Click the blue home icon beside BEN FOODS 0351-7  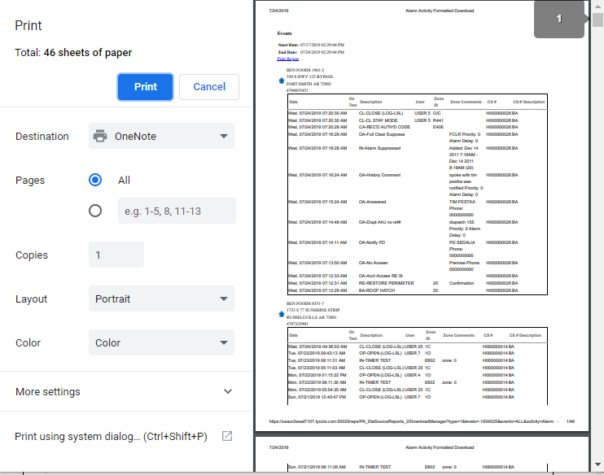pos(281,312)
